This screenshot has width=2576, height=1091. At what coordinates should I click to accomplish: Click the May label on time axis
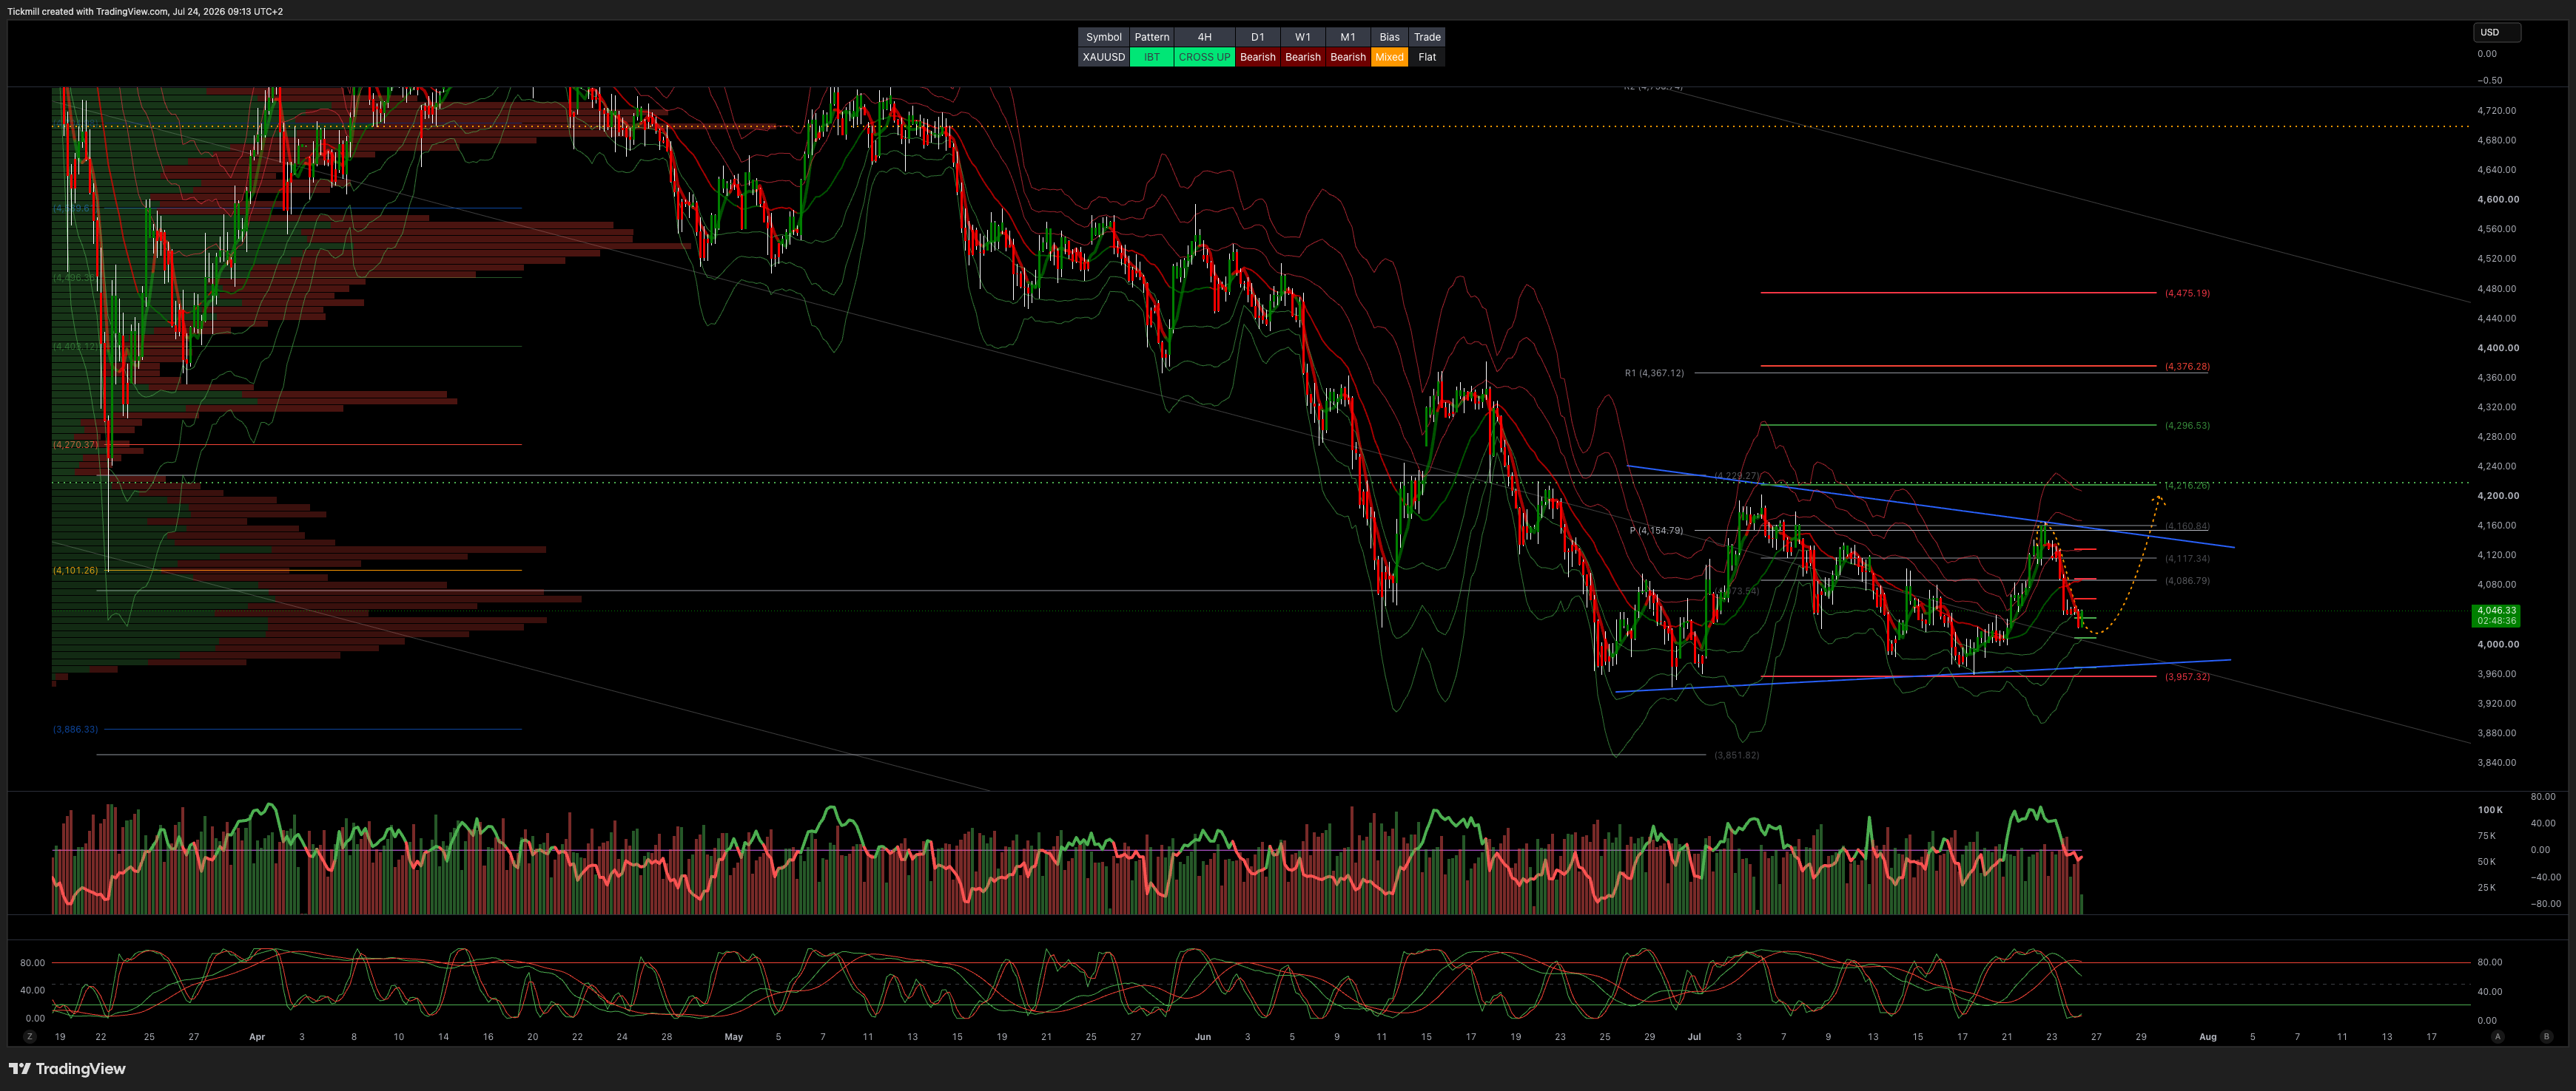coord(734,1037)
